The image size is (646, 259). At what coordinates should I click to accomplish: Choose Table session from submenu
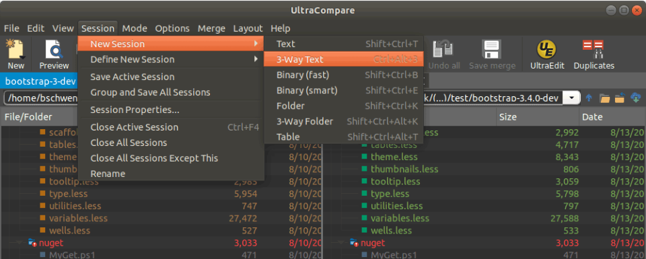pos(344,137)
